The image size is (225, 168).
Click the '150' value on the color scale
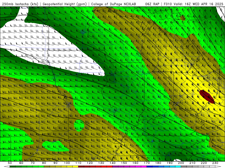(x=124, y=163)
